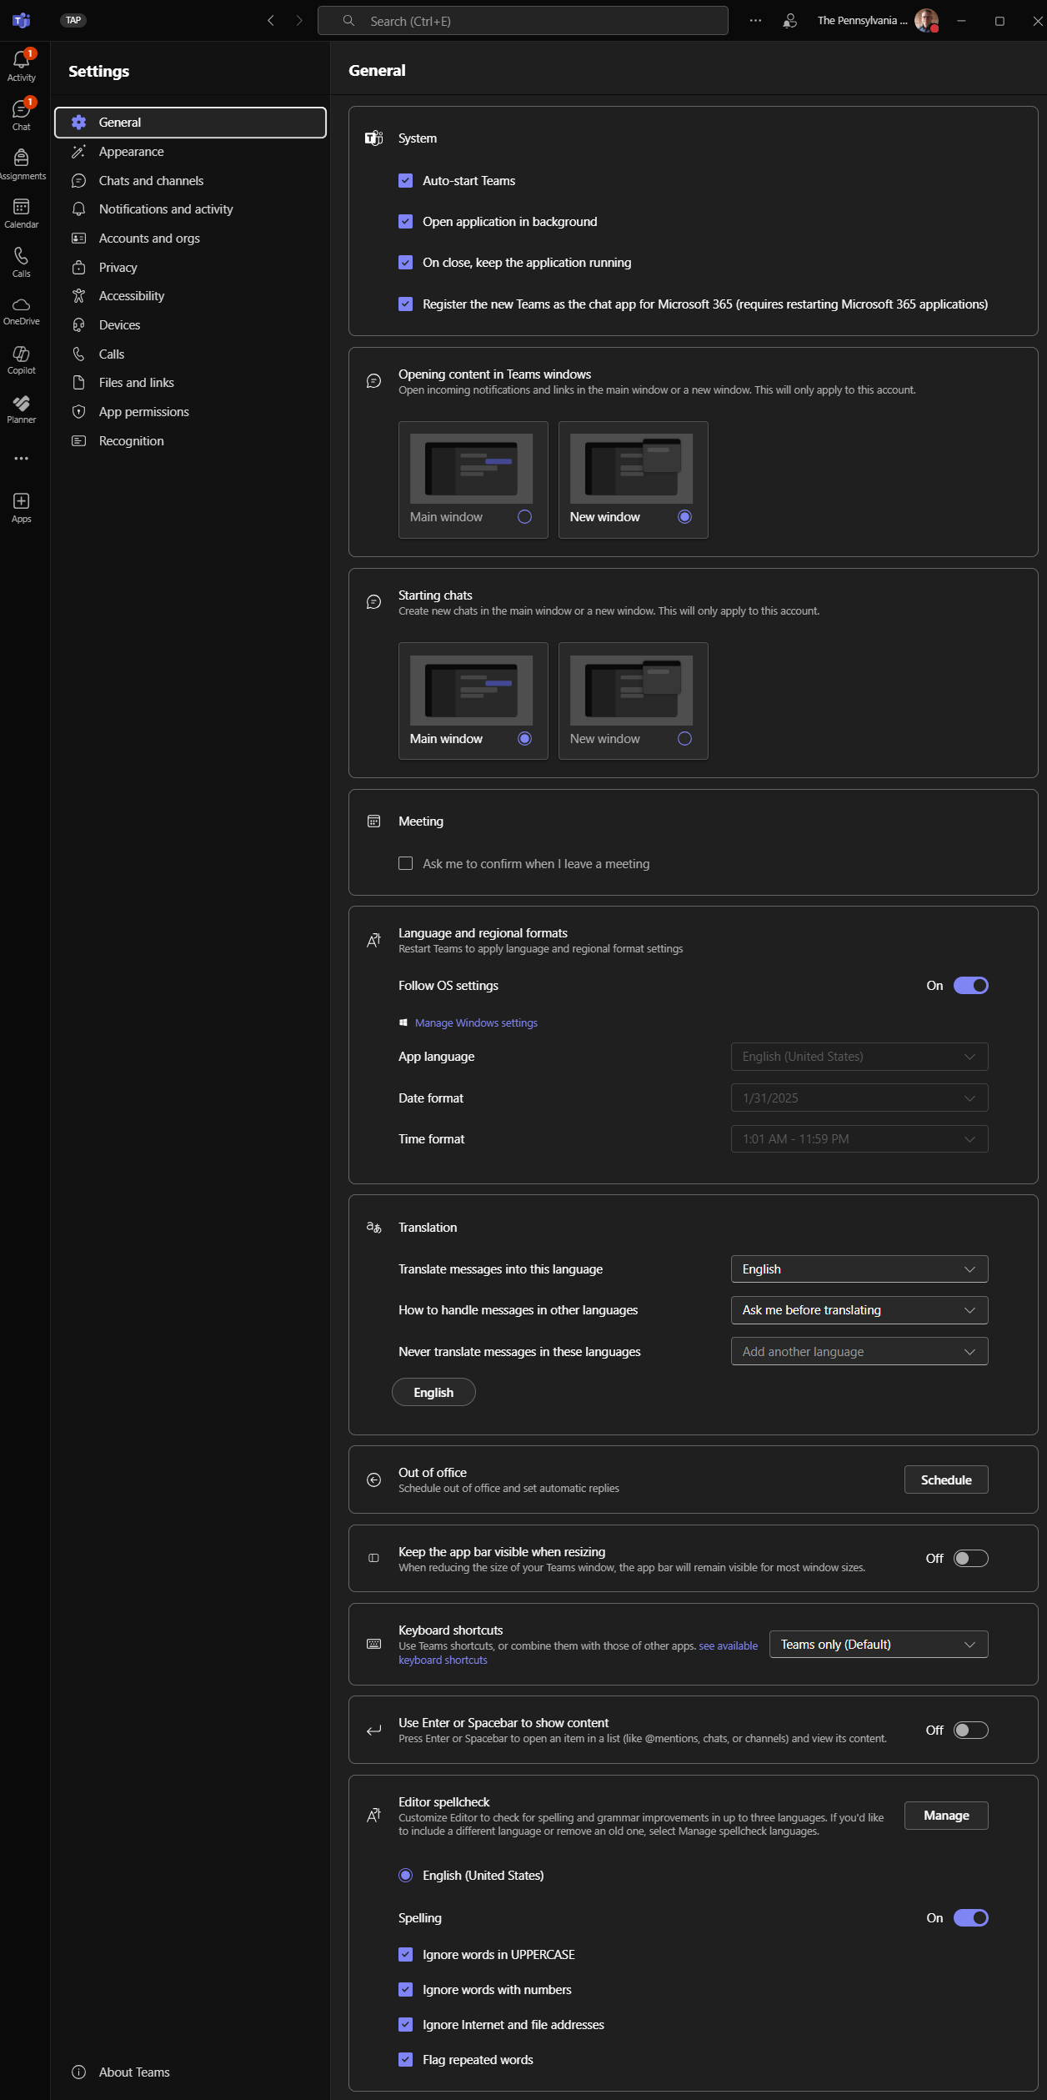1047x2100 pixels.
Task: Open Planner in the app bar
Action: point(22,409)
